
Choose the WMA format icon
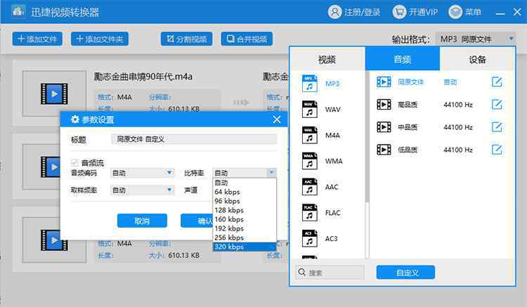pyautogui.click(x=310, y=161)
